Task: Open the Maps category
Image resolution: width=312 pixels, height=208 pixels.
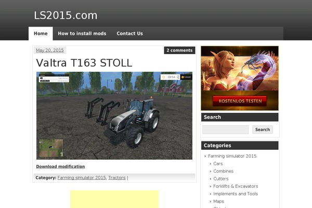Action: (x=219, y=201)
